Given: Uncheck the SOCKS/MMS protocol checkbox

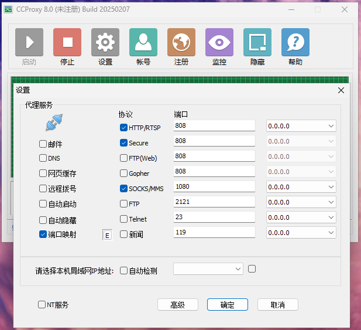Looking at the screenshot, I should [123, 188].
